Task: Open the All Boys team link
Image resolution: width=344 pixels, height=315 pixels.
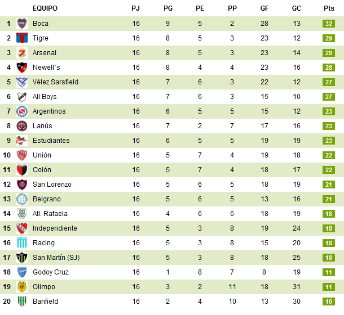Action: click(45, 97)
